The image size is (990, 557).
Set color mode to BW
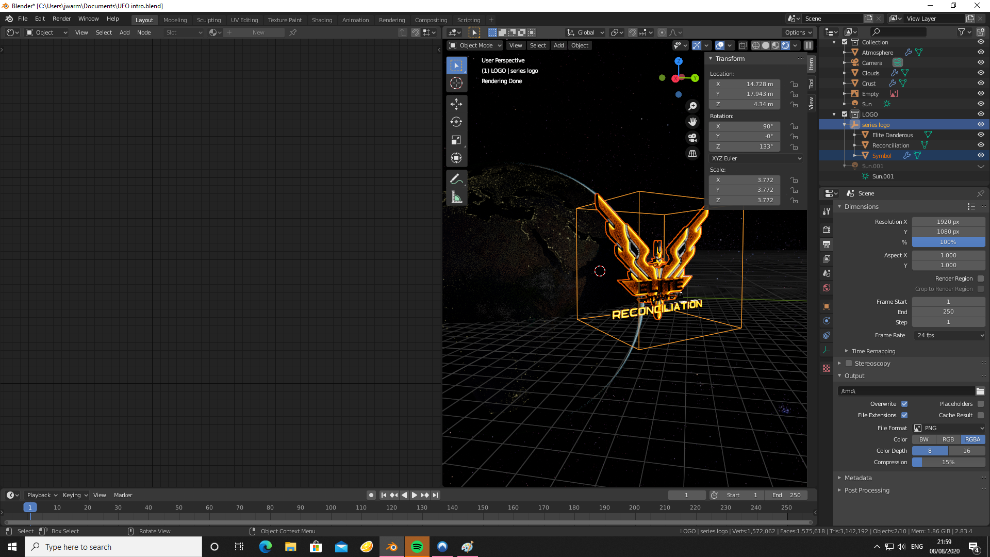(x=923, y=439)
